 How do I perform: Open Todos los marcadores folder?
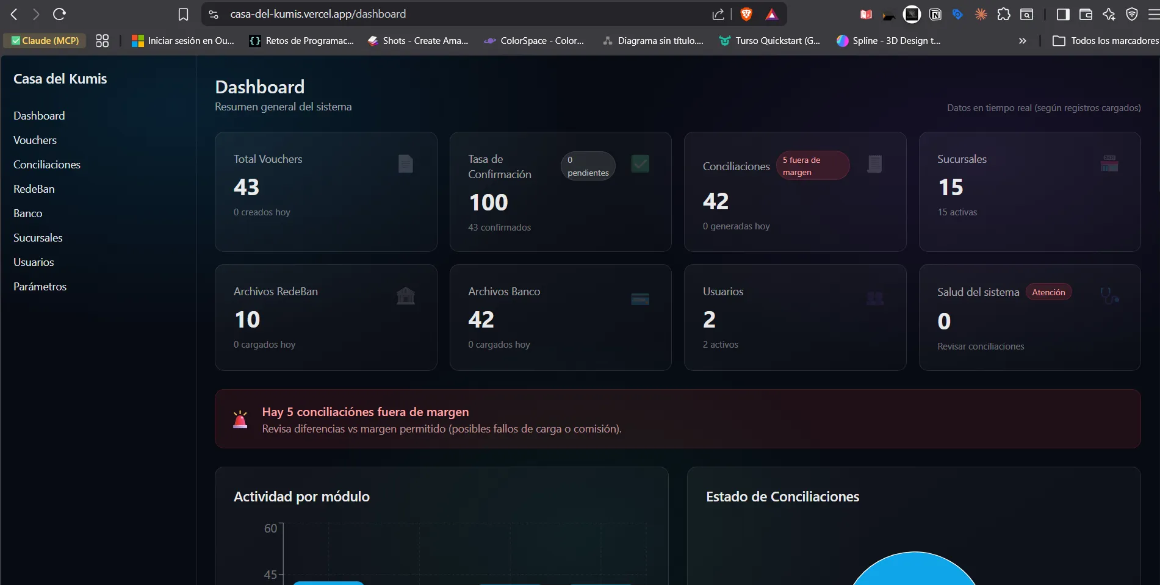(1106, 40)
